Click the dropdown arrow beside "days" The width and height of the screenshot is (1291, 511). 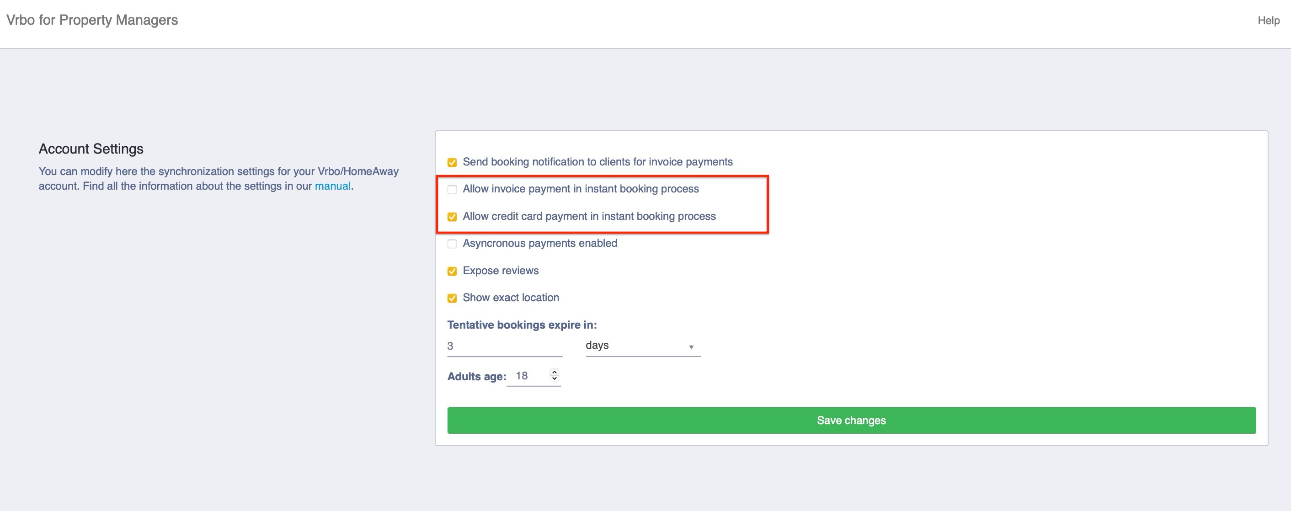pos(691,346)
